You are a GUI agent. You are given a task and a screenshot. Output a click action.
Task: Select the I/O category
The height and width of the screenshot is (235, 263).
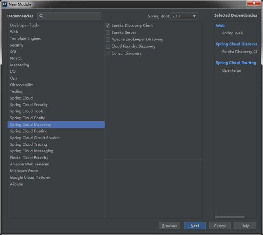tap(56, 72)
